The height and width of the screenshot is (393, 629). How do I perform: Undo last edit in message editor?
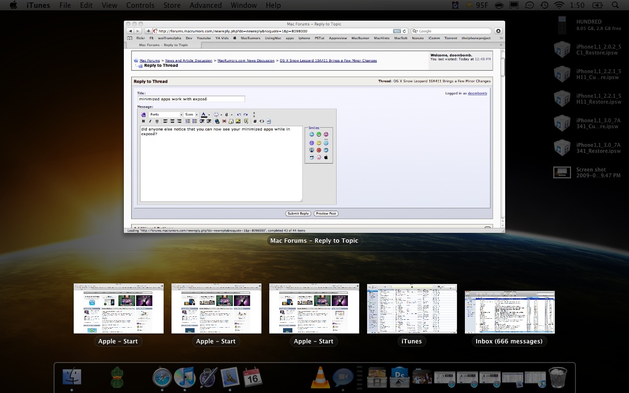click(x=239, y=114)
